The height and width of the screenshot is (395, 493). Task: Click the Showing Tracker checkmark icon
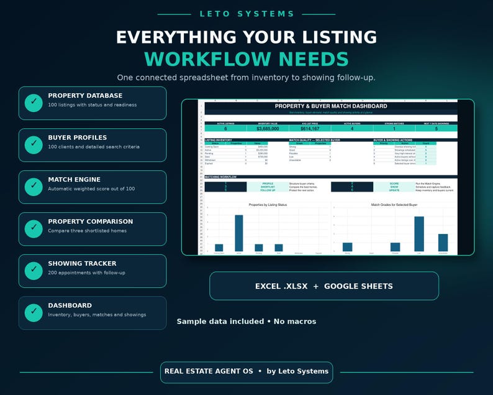tap(34, 271)
